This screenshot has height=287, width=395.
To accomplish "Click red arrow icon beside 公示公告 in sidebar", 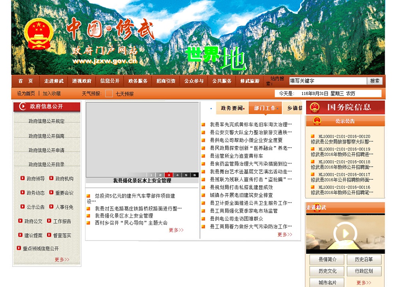I will [23, 207].
